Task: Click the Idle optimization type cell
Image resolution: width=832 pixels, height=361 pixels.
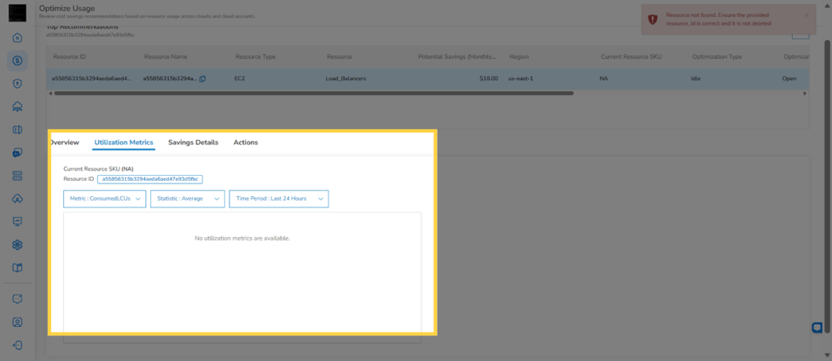Action: (695, 79)
